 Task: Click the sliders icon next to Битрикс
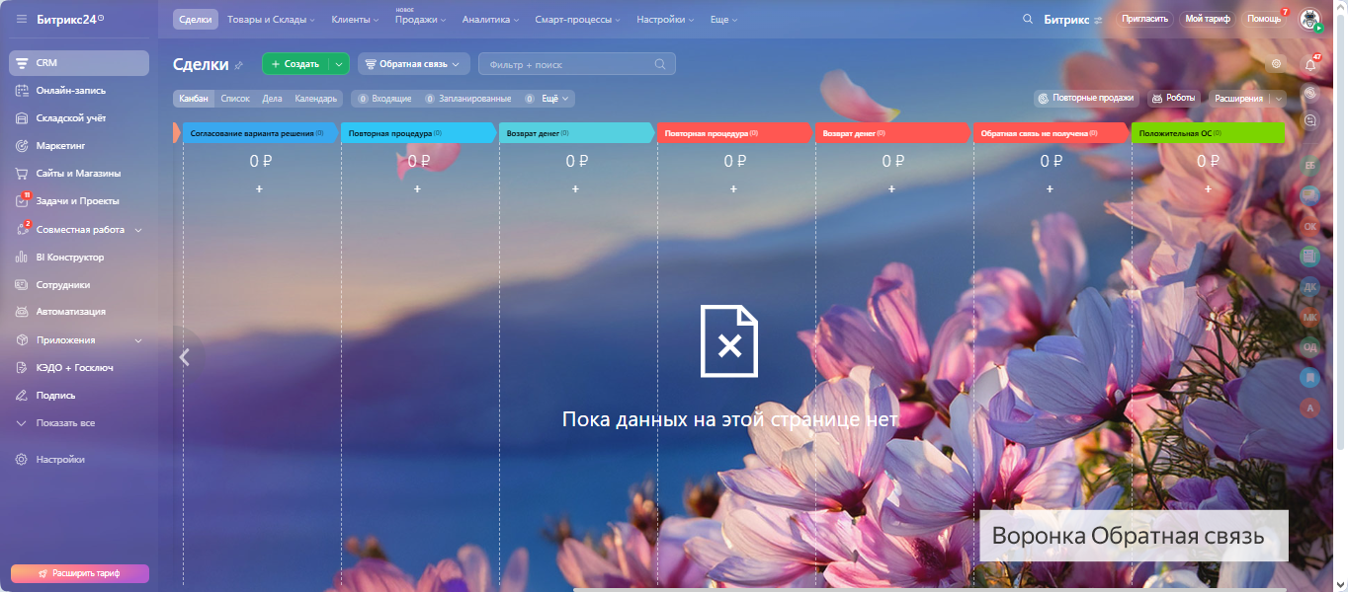coord(1098,20)
